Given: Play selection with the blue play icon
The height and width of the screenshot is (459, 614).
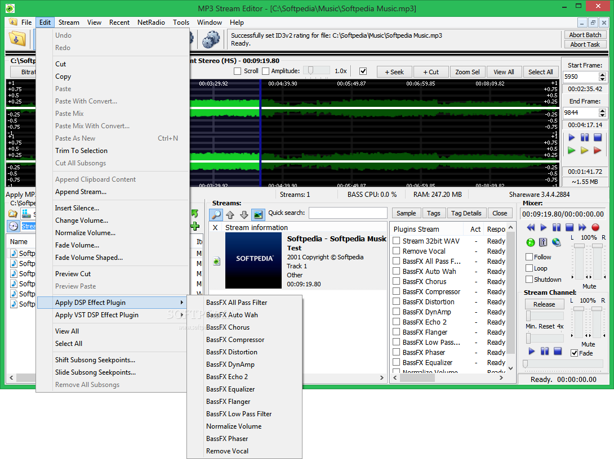Looking at the screenshot, I should point(572,137).
